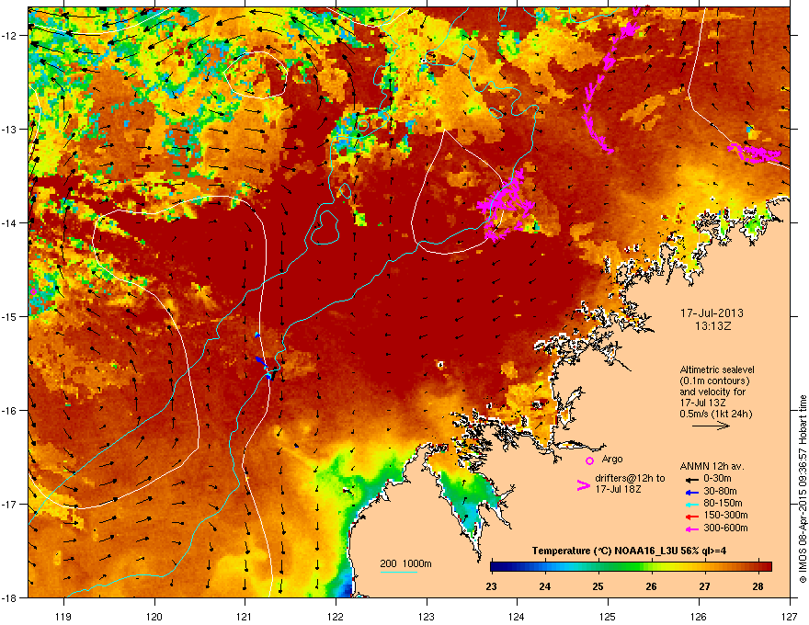Click the 'and velocity for' text

click(712, 392)
